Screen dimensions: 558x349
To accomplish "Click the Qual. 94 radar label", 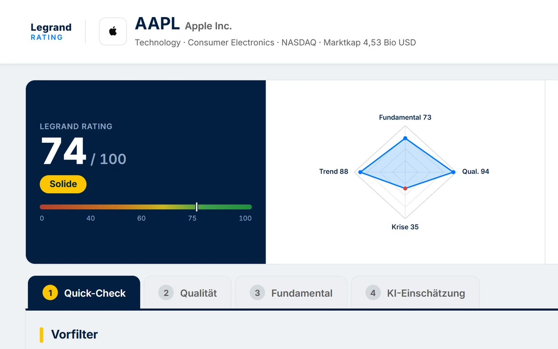I will (x=476, y=171).
